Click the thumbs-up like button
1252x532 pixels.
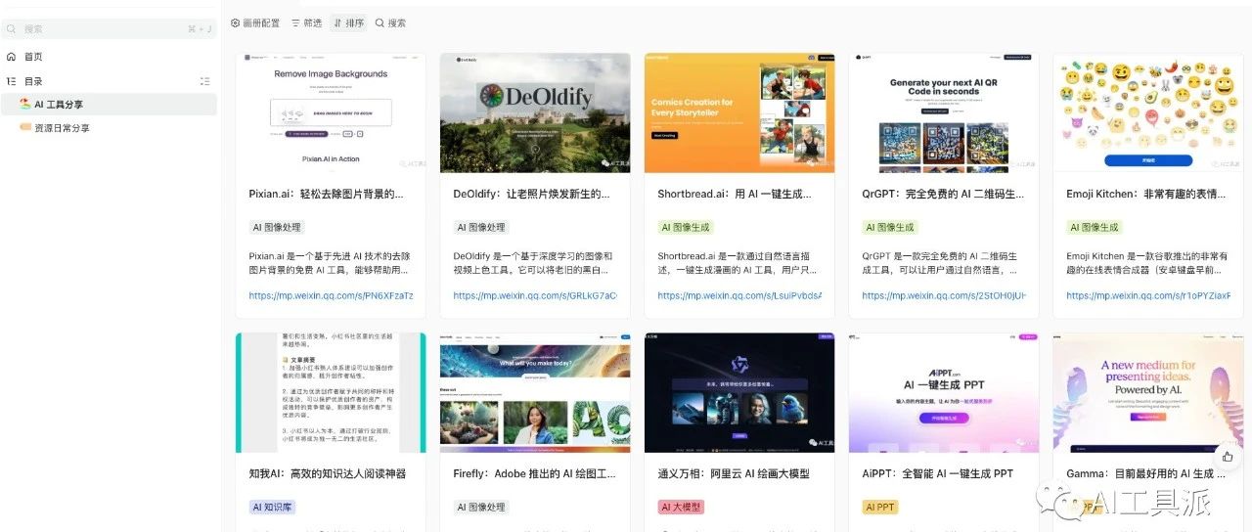pyautogui.click(x=1228, y=457)
